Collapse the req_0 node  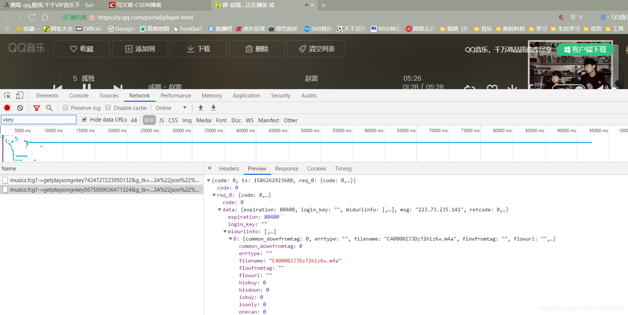pos(214,195)
